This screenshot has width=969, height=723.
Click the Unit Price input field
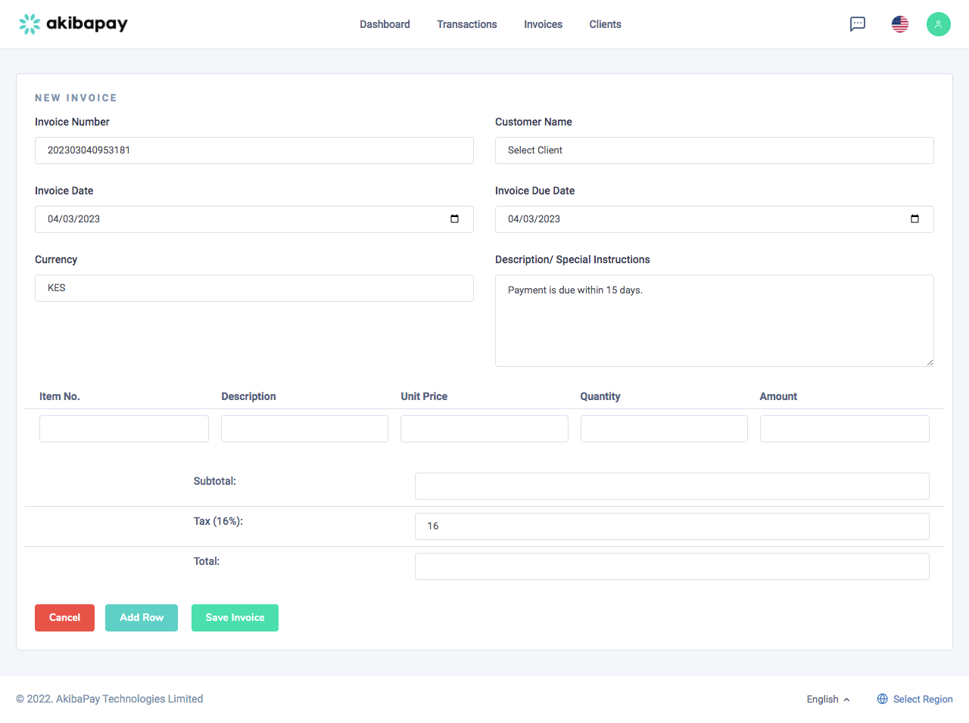coord(484,429)
